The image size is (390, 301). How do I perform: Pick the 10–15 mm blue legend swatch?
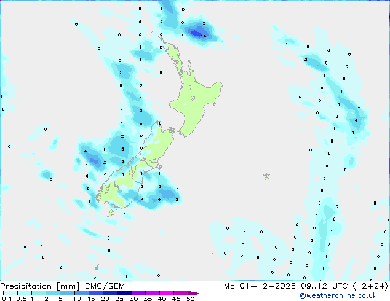click(x=81, y=293)
